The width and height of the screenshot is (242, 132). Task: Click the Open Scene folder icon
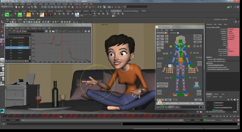[19, 7]
